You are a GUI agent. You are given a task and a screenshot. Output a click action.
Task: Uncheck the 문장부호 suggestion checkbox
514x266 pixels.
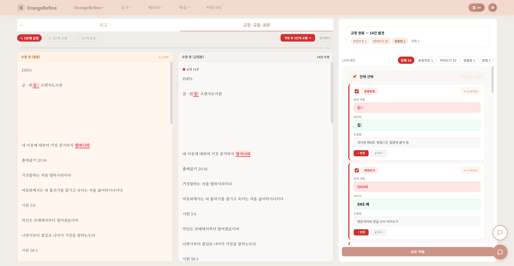click(357, 91)
